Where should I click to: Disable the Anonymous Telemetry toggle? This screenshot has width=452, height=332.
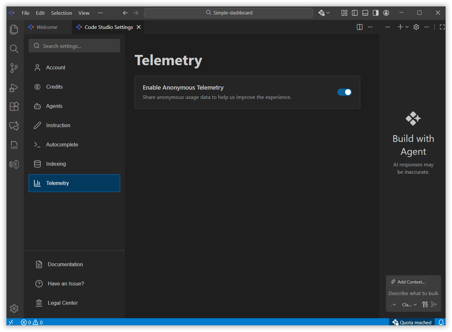point(344,92)
